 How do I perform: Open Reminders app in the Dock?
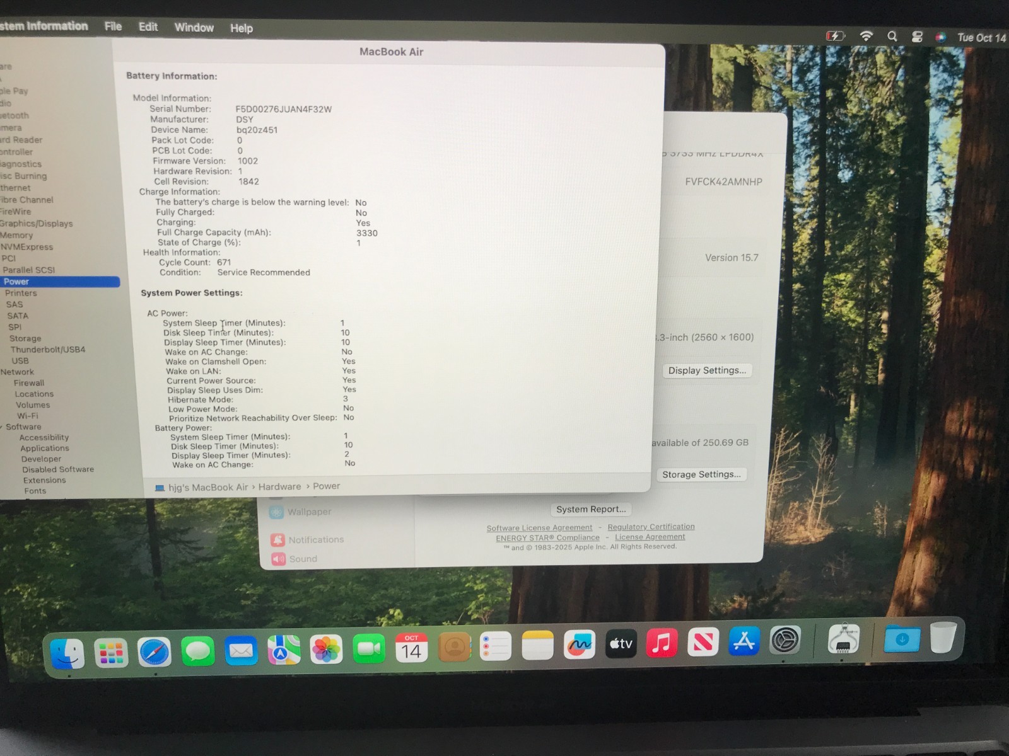pos(496,646)
